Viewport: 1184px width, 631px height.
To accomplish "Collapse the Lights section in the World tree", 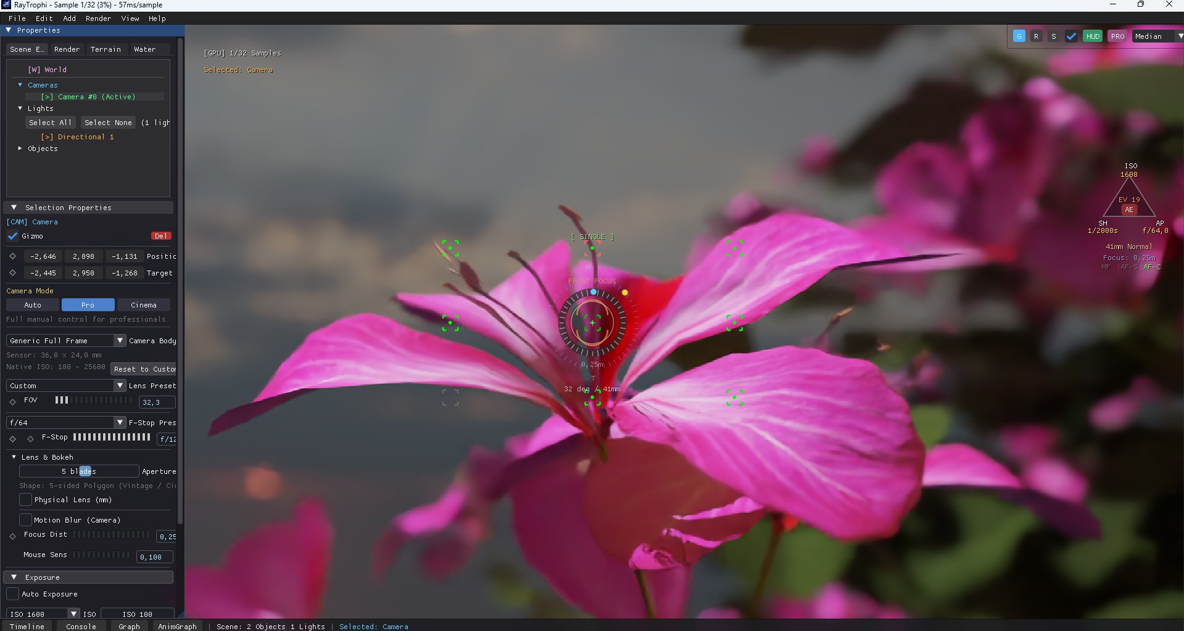I will coord(19,108).
